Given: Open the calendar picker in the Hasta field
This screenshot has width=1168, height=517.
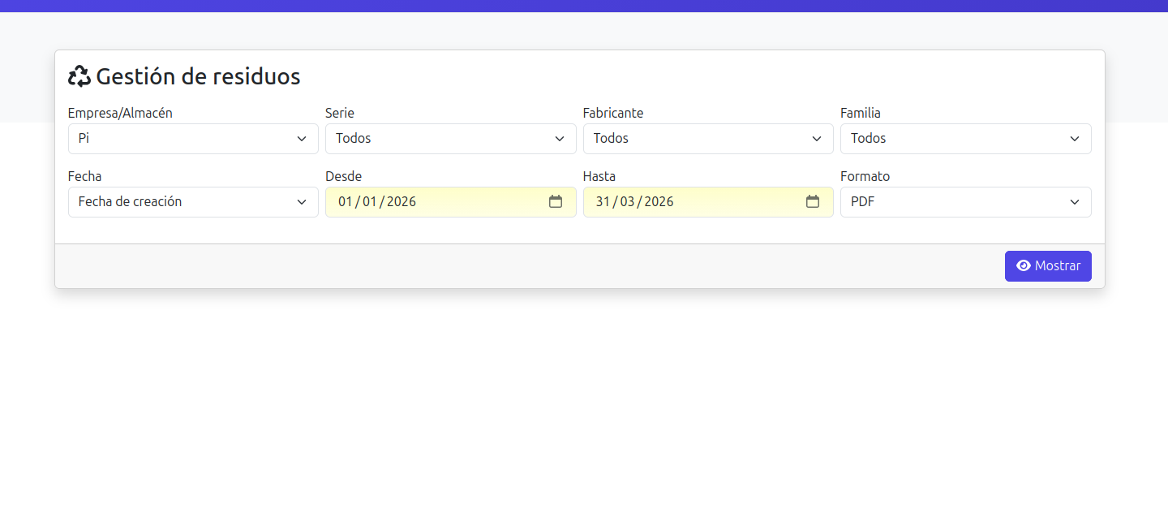Looking at the screenshot, I should pyautogui.click(x=813, y=202).
